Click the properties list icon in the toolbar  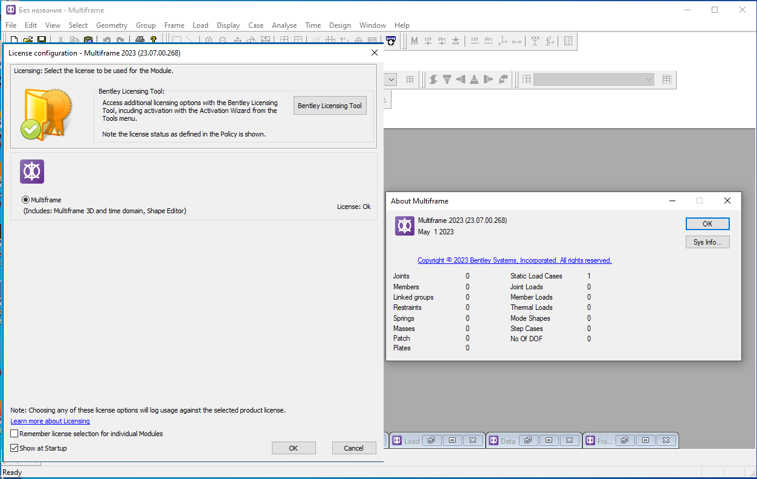pos(568,40)
